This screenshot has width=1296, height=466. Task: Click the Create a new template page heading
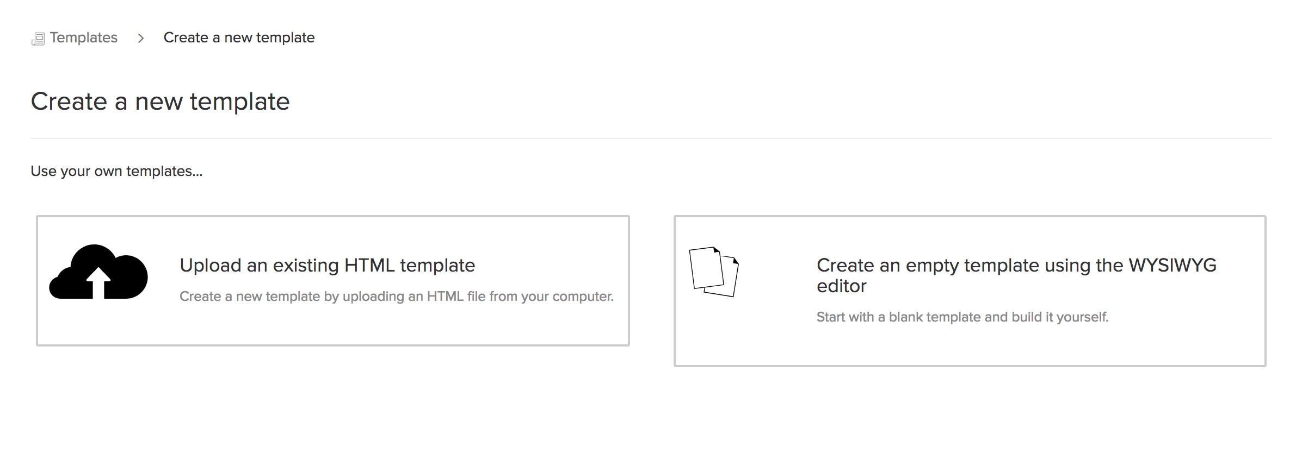(161, 101)
